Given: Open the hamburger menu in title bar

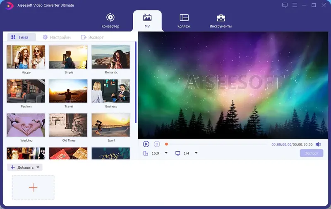Looking at the screenshot, I should [295, 5].
